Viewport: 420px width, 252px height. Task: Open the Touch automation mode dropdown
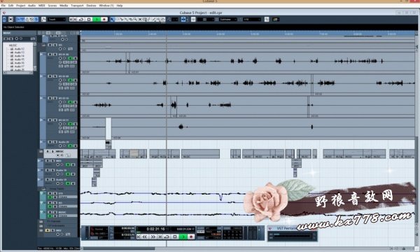[57, 20]
